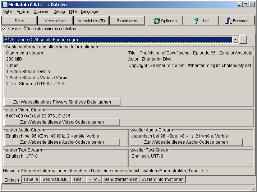Maximize the MediaInfo window
Image resolution: width=257 pixels, height=192 pixels.
(245, 5)
